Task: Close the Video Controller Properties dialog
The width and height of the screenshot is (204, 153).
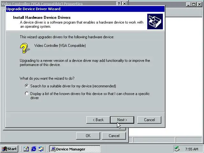Action: pyautogui.click(x=125, y=4)
